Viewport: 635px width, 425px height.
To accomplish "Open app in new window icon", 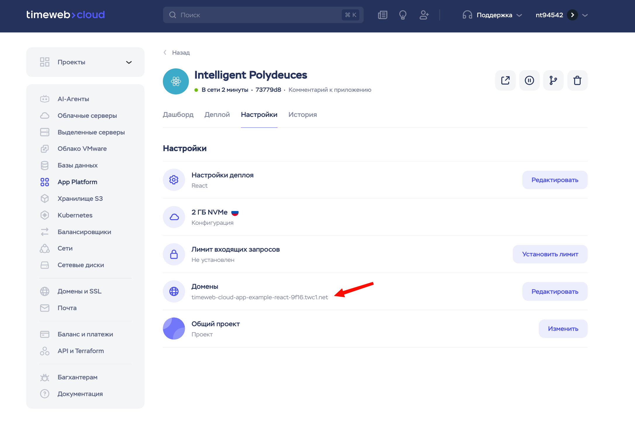I will pos(505,80).
